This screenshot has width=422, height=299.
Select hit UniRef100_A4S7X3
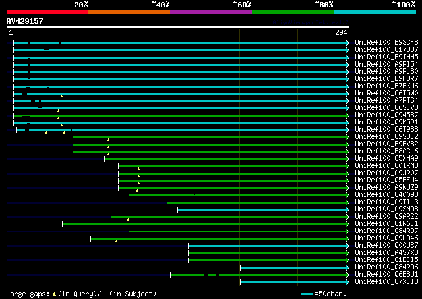click(x=386, y=253)
